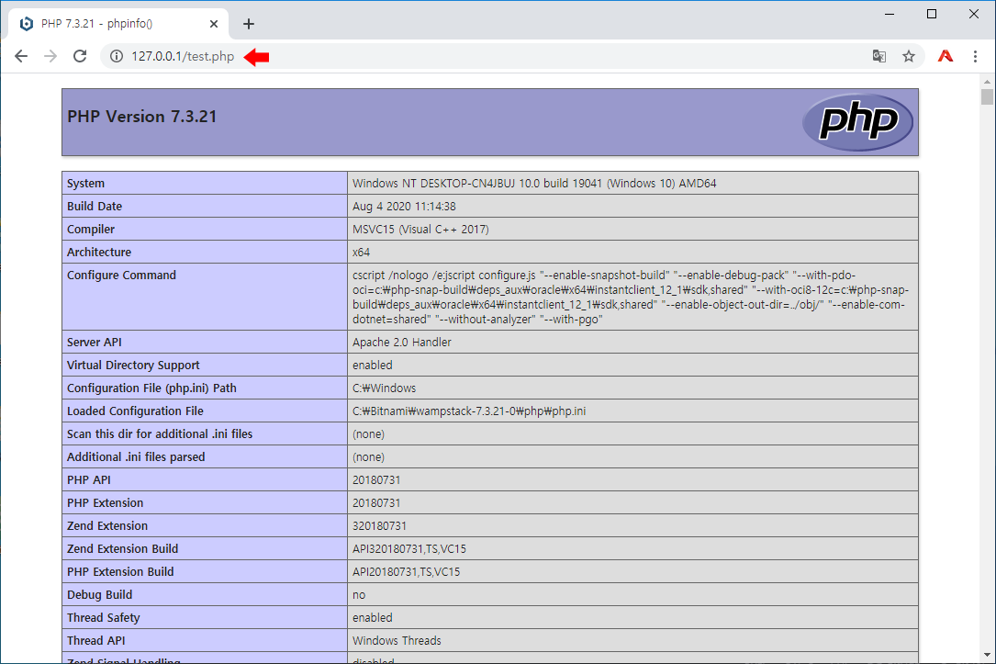Click the 'API20180731,TS,VC15' value

click(406, 572)
